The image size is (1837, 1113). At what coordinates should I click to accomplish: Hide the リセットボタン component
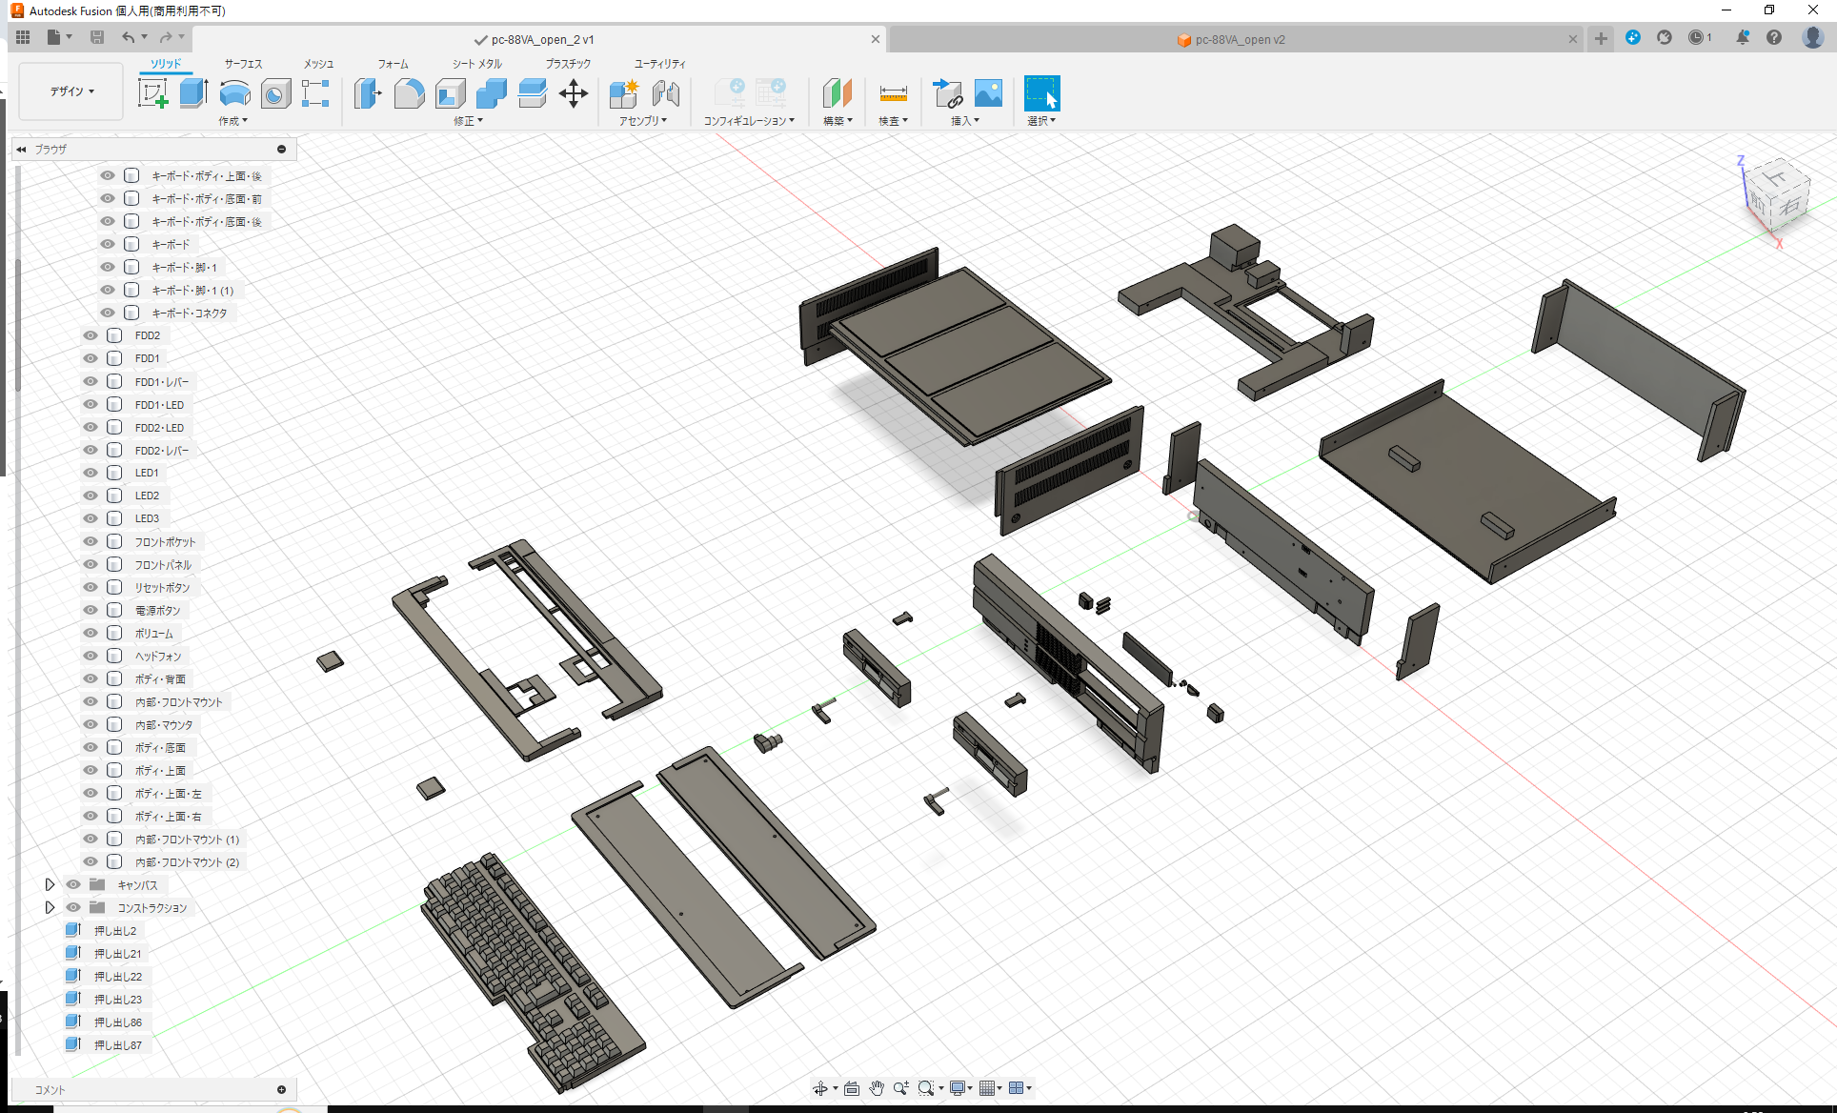(90, 587)
